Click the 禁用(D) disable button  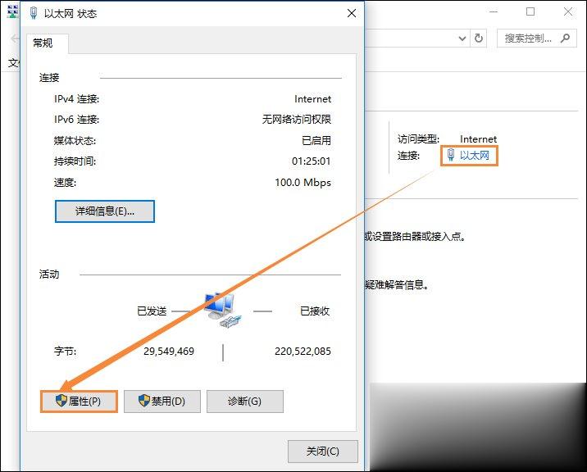(162, 402)
